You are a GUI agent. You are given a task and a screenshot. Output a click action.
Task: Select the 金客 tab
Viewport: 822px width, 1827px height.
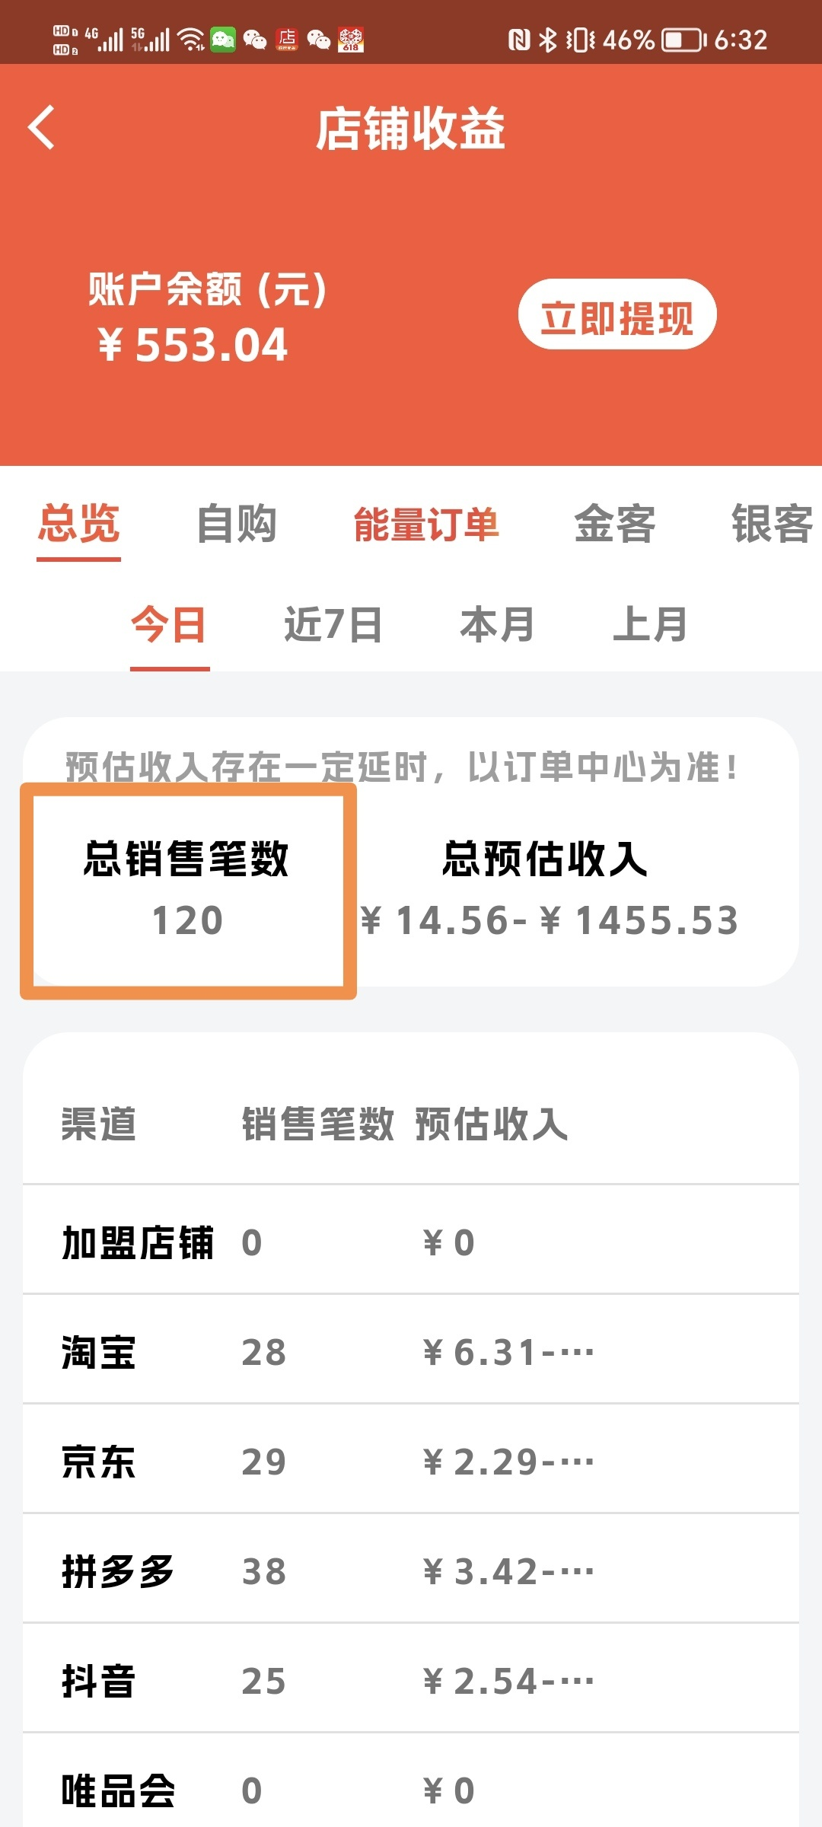click(614, 525)
